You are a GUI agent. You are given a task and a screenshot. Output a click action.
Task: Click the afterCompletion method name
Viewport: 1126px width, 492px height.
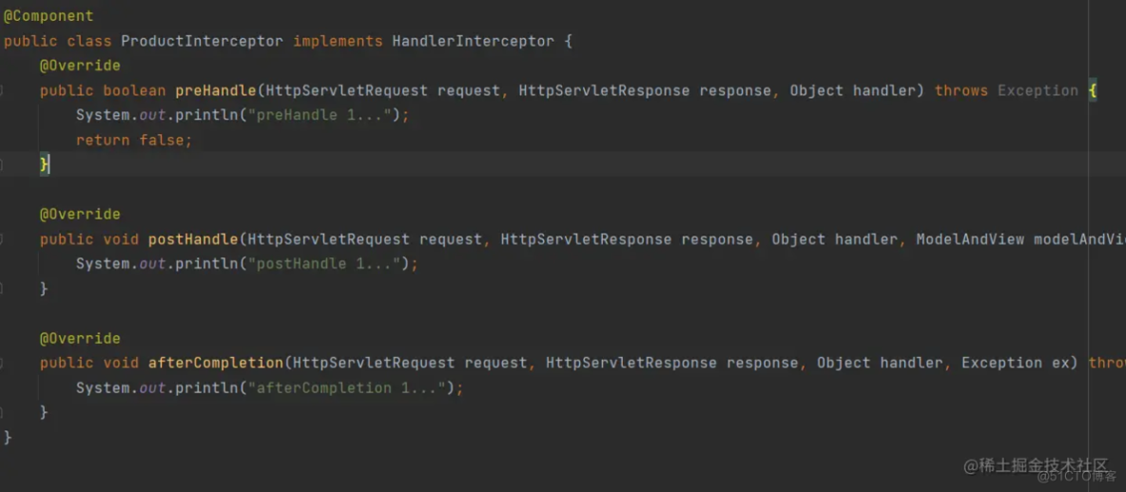pos(215,363)
